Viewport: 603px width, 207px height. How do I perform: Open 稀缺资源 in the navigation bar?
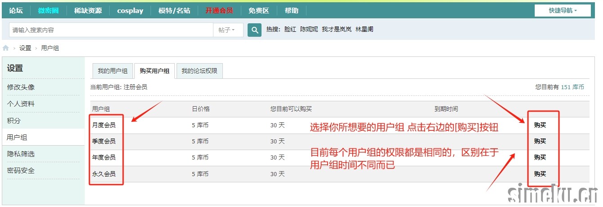(88, 10)
